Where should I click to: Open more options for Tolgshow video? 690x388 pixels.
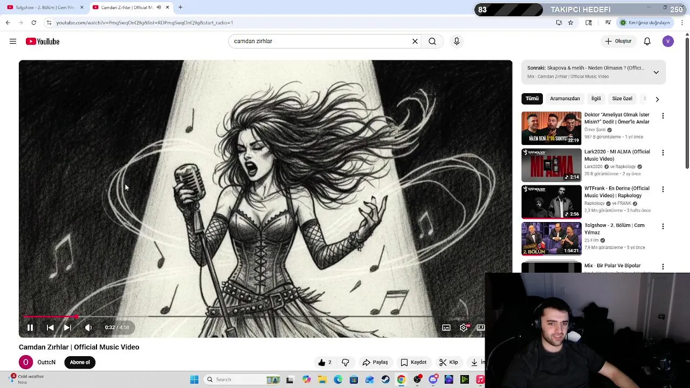pos(663,226)
